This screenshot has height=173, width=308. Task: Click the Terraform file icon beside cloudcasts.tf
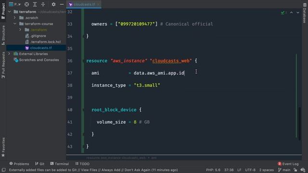point(27,48)
